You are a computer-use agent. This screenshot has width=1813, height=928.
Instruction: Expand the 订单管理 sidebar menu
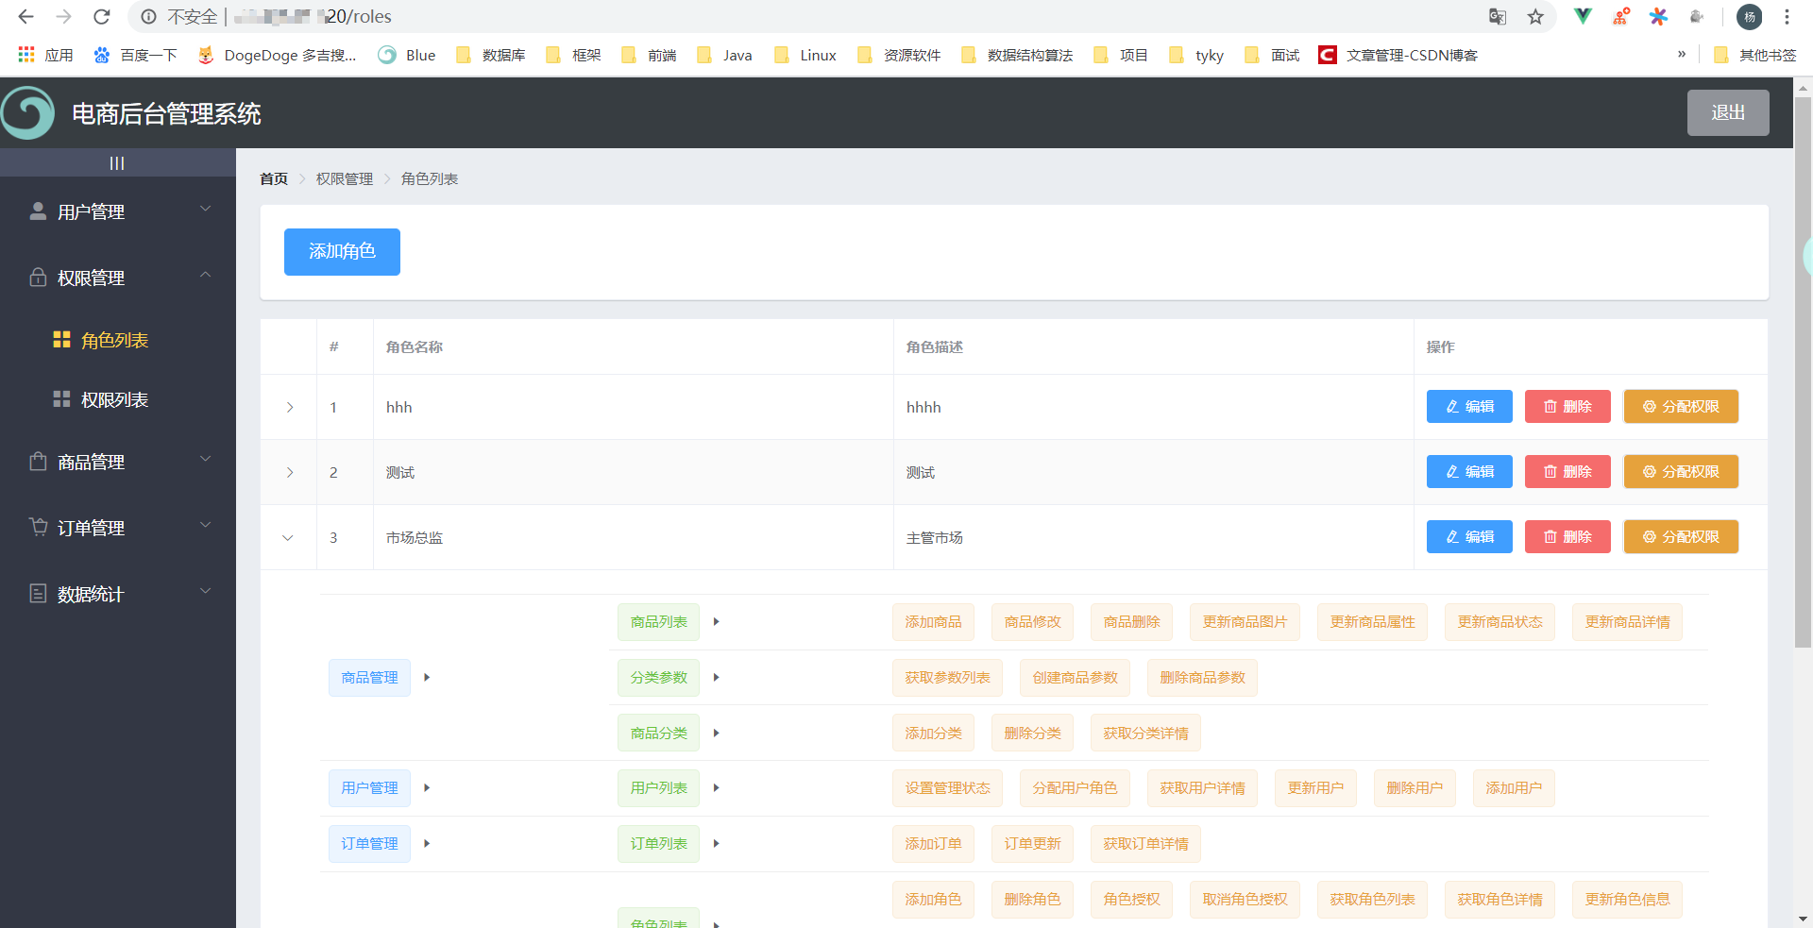pos(118,528)
